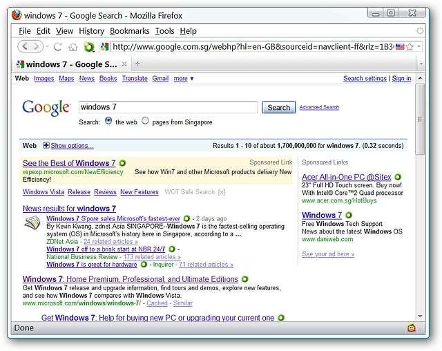Viewport: 442px width, 351px height.
Task: Click WOT circle after NBR 24/7 link
Action: (172, 249)
